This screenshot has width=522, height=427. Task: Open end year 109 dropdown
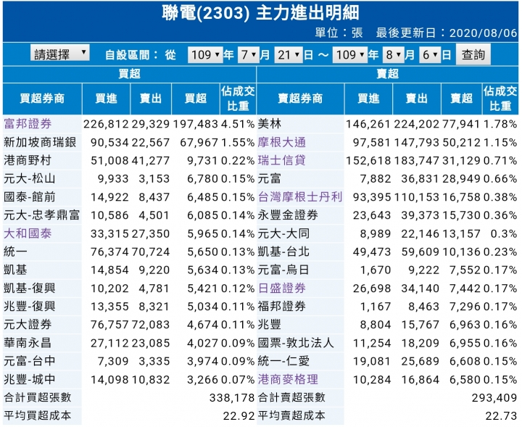click(350, 54)
